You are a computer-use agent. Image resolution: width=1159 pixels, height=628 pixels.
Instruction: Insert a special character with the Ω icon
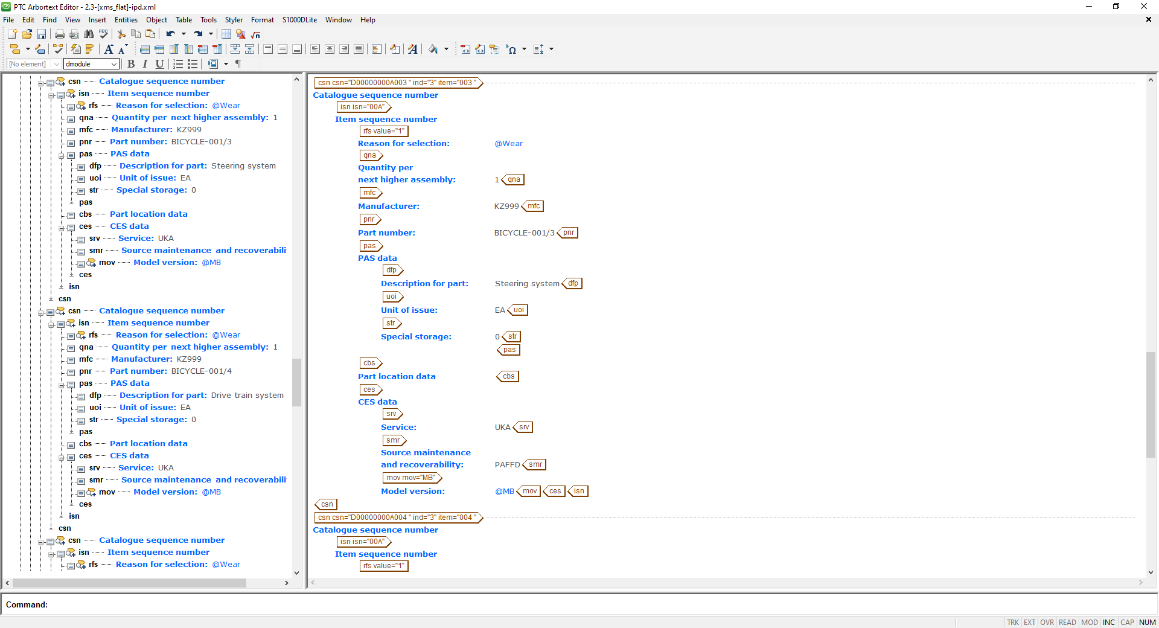(x=512, y=49)
